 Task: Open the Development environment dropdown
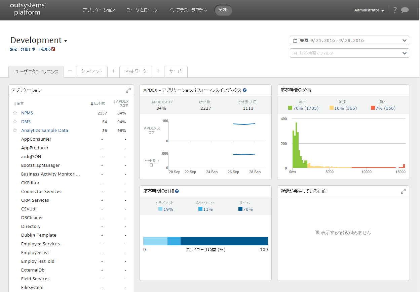[39, 40]
